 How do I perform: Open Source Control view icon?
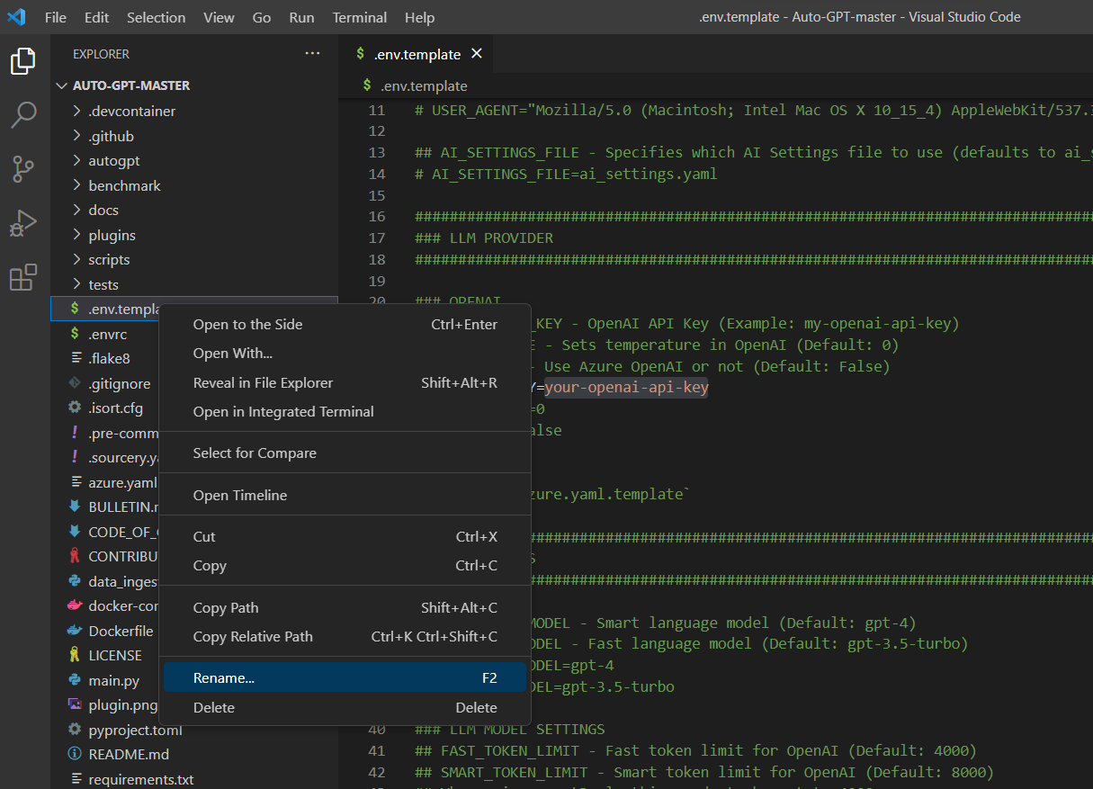[x=23, y=168]
